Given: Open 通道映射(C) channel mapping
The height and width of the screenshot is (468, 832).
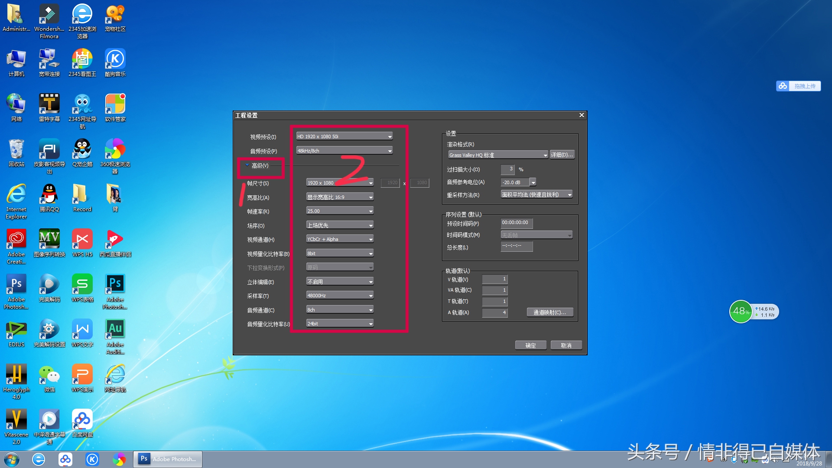Looking at the screenshot, I should click(549, 312).
